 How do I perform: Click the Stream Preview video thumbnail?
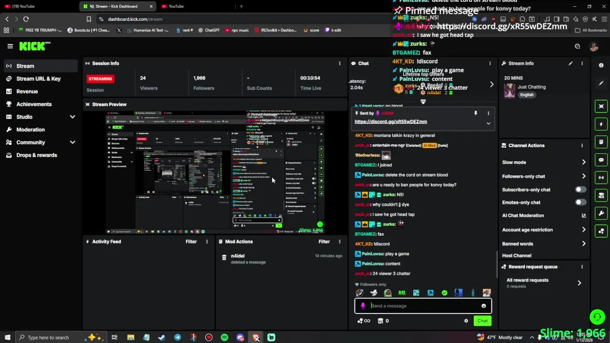click(x=215, y=172)
